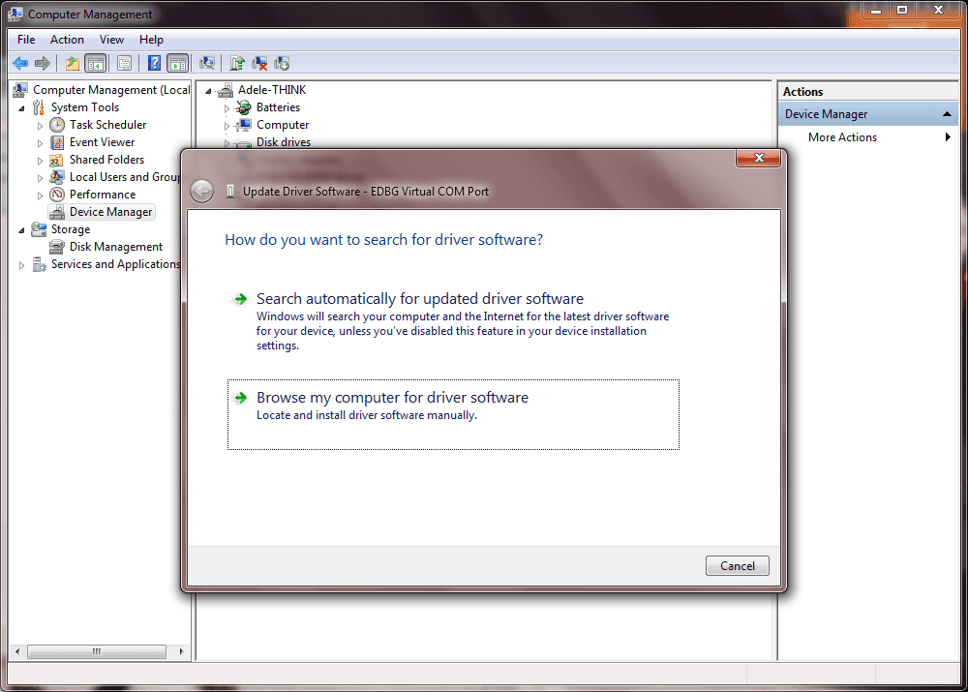Choose Search automatically for updated driver software

point(419,299)
